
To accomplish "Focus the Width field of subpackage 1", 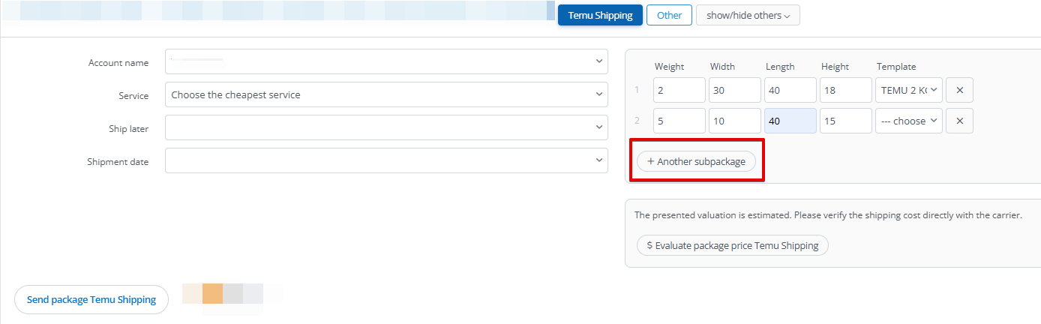I will point(734,91).
